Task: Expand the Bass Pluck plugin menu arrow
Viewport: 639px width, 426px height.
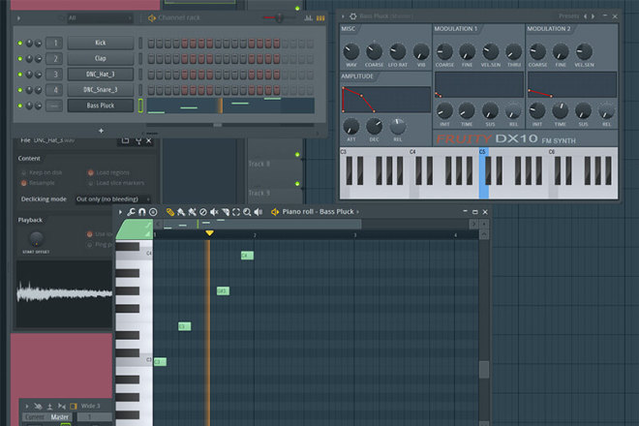Action: coord(343,16)
